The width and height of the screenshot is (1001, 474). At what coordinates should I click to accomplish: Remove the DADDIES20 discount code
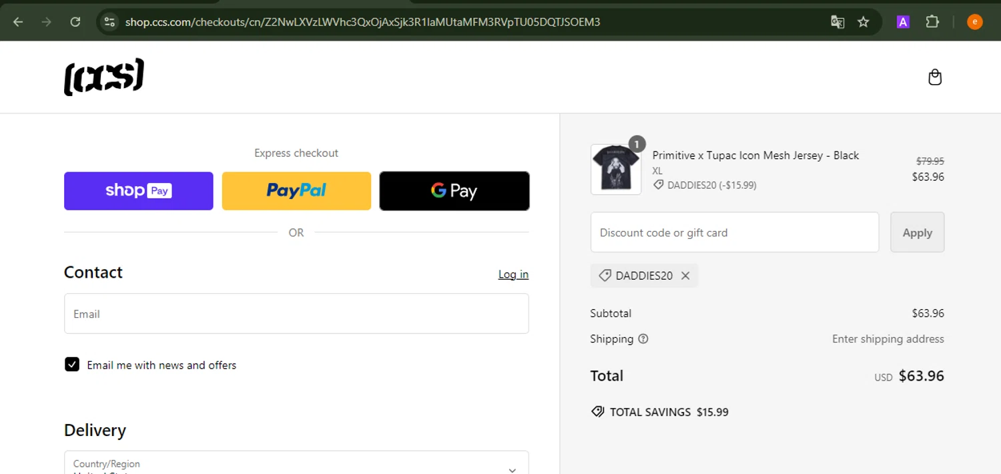[x=685, y=276]
